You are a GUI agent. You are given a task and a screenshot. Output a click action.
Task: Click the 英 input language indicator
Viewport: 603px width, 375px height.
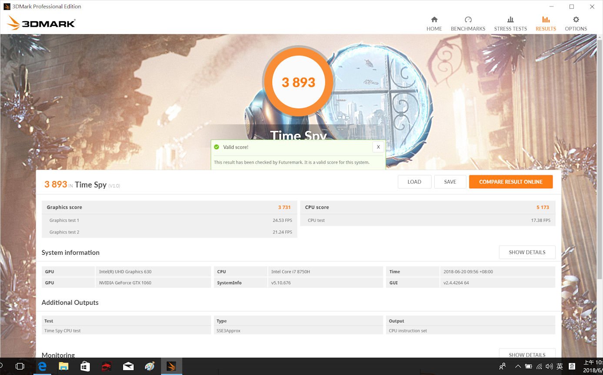click(x=560, y=366)
